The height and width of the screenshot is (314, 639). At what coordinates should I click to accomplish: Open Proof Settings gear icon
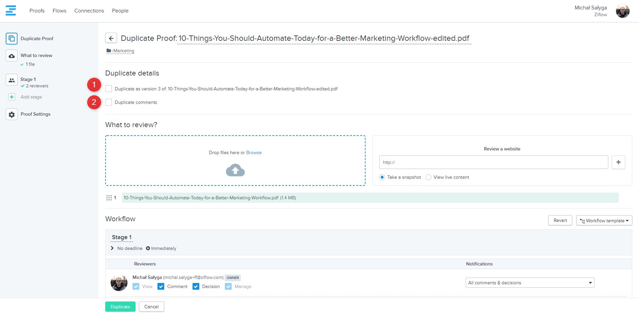(11, 114)
